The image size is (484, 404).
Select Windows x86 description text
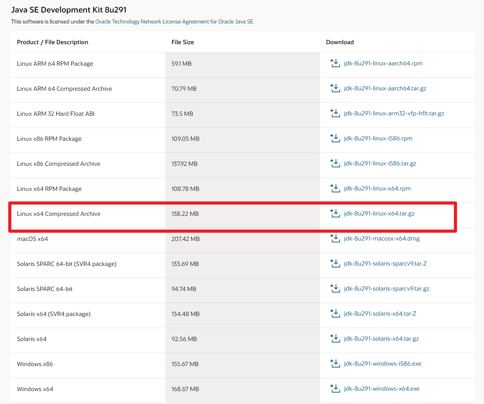click(35, 364)
